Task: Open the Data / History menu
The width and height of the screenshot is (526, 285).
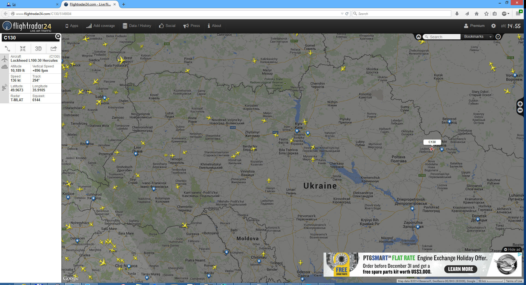Action: 137,26
